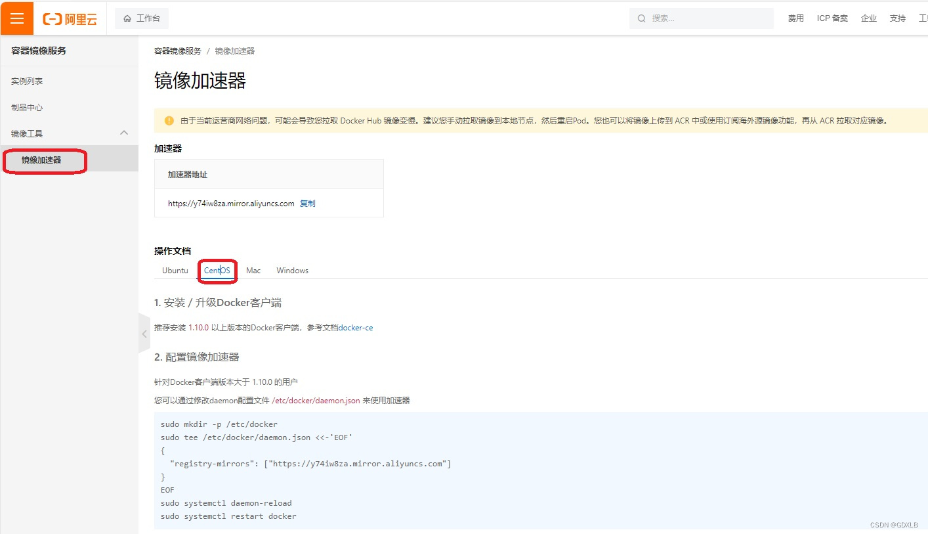Open the 支持 top menu
928x534 pixels.
tap(898, 18)
